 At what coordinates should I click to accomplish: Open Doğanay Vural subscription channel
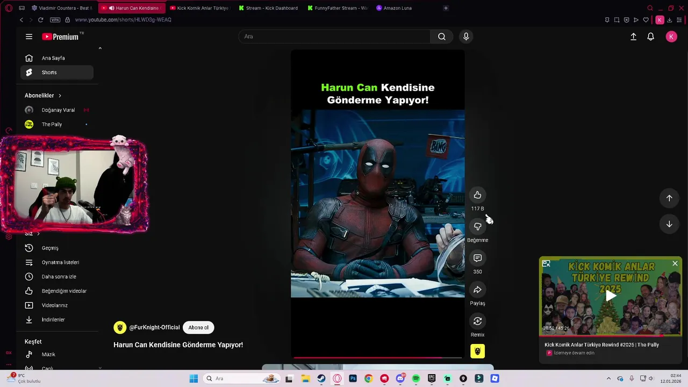click(57, 110)
